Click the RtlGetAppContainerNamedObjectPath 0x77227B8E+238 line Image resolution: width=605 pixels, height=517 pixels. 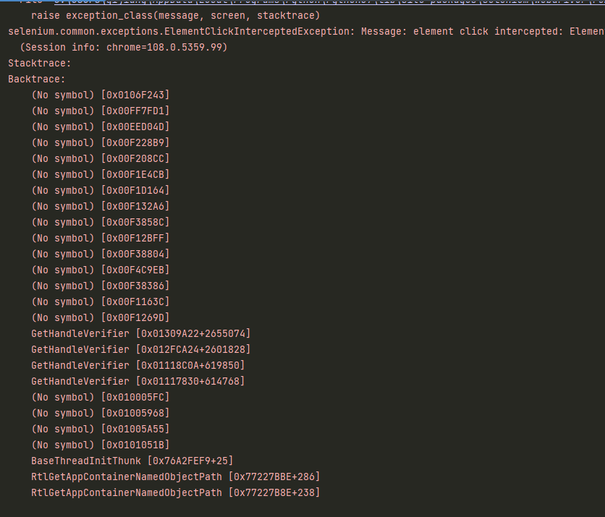point(175,492)
